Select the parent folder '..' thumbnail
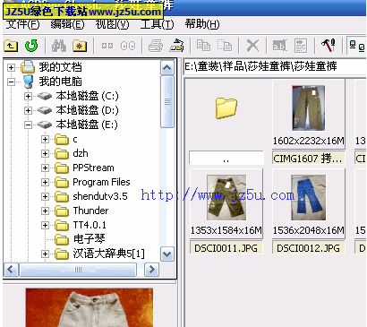 (x=226, y=108)
